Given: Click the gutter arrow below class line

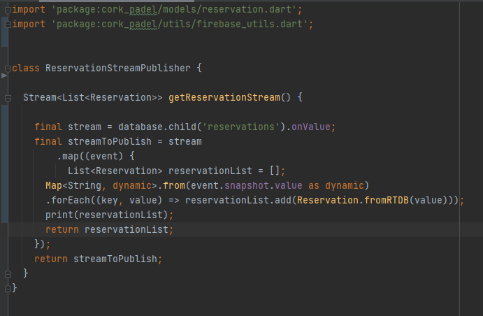Looking at the screenshot, I should coord(4,76).
